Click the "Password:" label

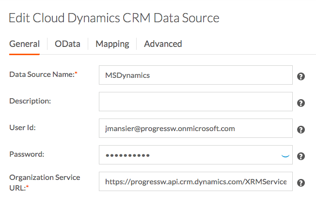point(26,154)
